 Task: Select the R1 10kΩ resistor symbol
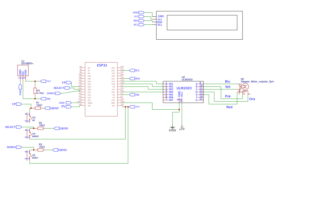coord(38,108)
